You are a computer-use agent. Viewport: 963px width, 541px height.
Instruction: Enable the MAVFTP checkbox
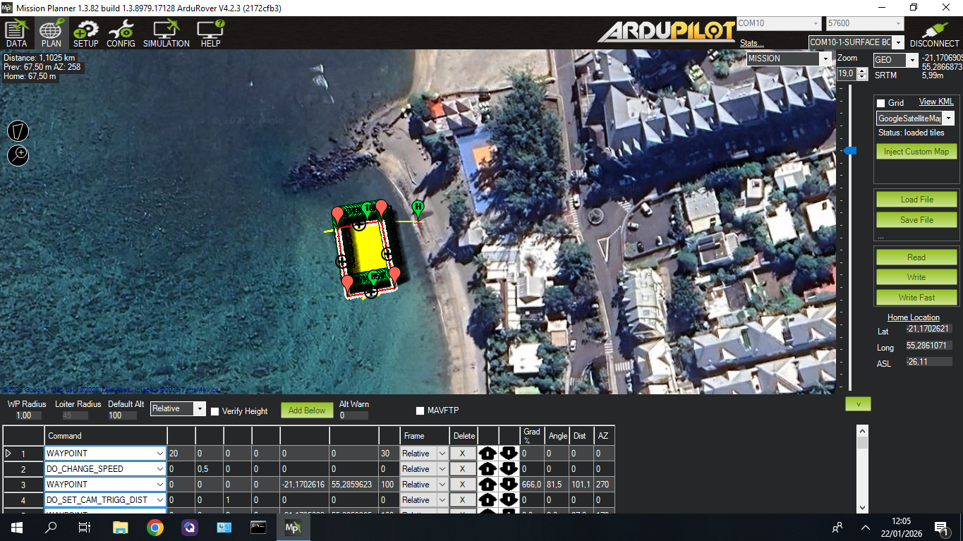click(420, 411)
